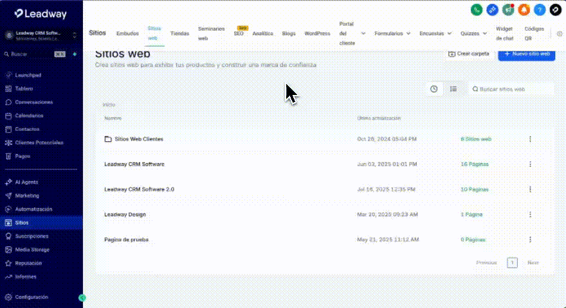
Task: Switch to the Analítica tab
Action: pos(263,33)
